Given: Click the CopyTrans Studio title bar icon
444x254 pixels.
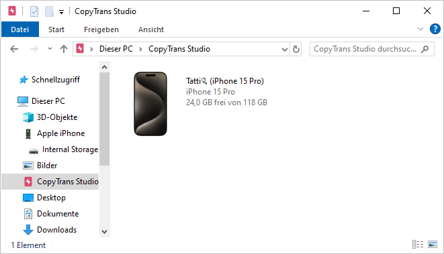Looking at the screenshot, I should (12, 11).
